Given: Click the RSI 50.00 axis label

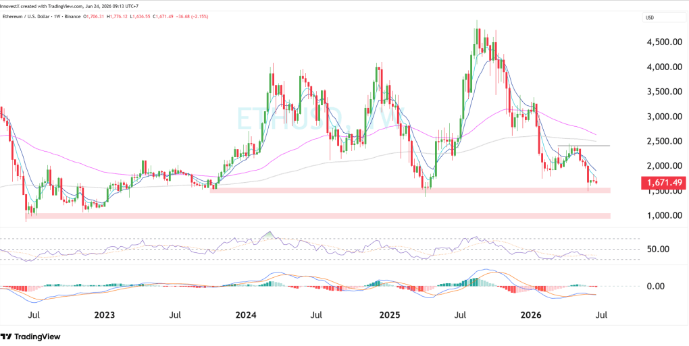Looking at the screenshot, I should pyautogui.click(x=658, y=249).
